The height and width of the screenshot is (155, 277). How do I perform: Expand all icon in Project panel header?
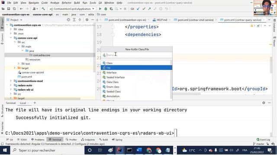(74, 20)
